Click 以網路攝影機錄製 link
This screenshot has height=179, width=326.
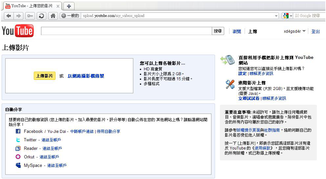[x=86, y=76]
